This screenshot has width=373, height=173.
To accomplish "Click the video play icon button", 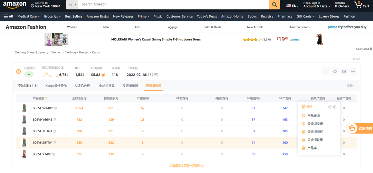I will tap(344, 72).
